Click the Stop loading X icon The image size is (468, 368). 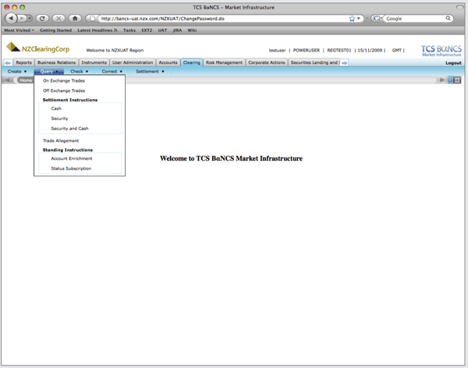(58, 19)
